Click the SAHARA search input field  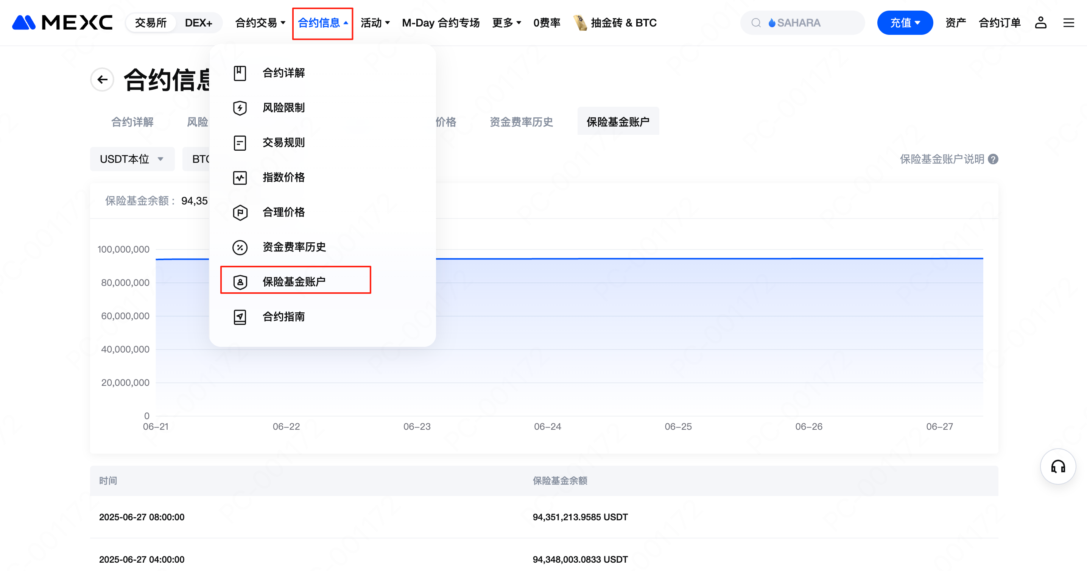(810, 23)
